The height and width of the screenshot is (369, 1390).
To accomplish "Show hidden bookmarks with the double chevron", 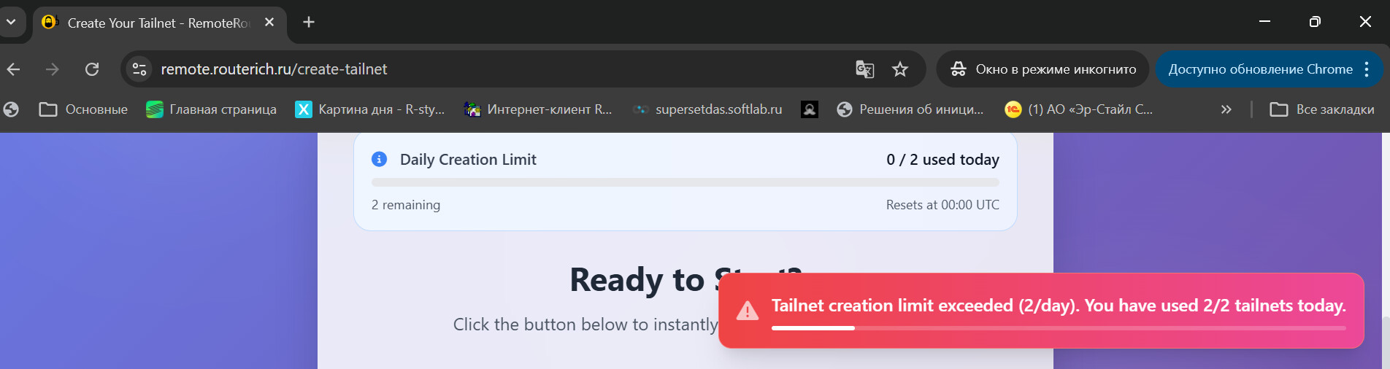I will 1226,109.
